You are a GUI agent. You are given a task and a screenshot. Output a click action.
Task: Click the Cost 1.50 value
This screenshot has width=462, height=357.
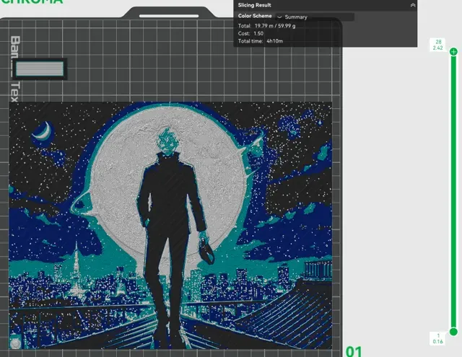point(258,33)
